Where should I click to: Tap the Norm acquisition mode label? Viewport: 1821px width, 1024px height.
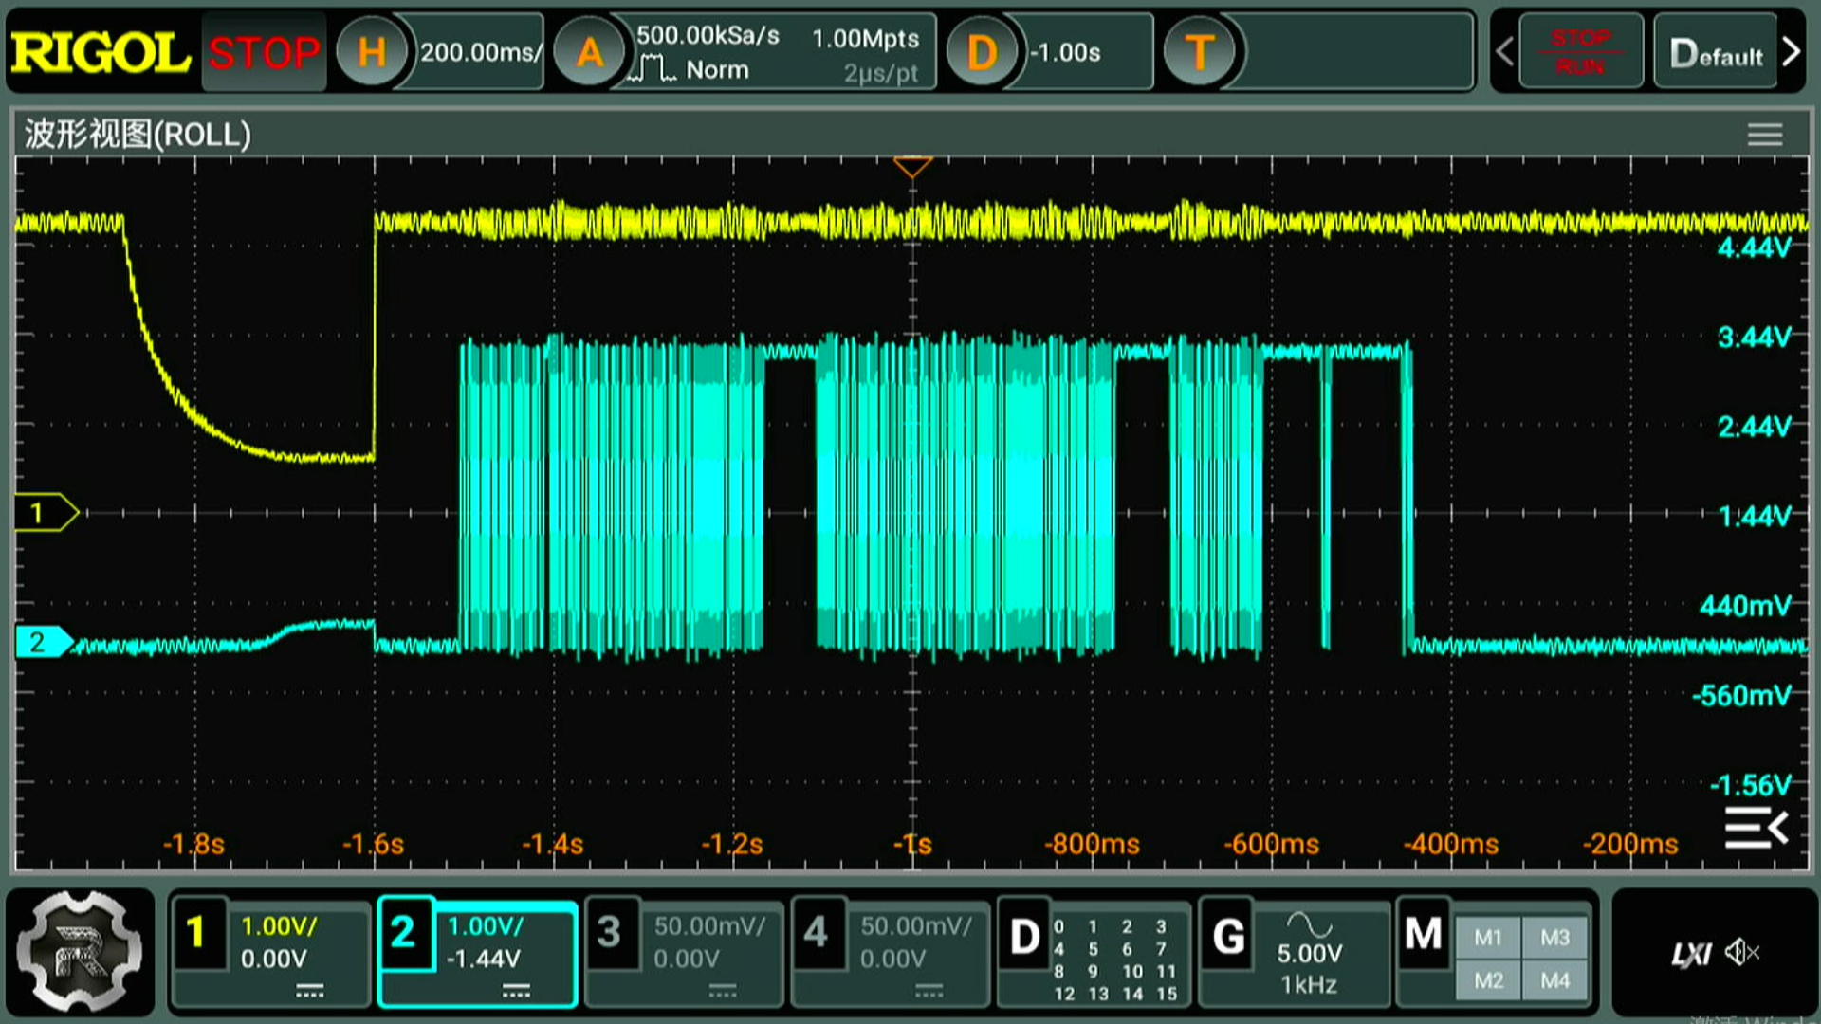[717, 70]
